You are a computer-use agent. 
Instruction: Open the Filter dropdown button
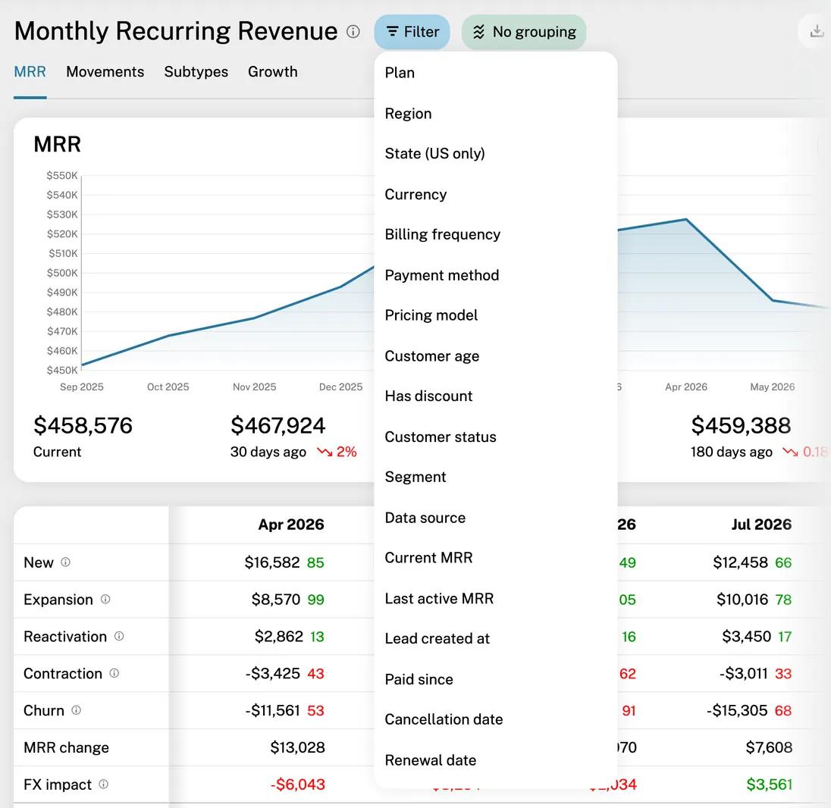[412, 32]
